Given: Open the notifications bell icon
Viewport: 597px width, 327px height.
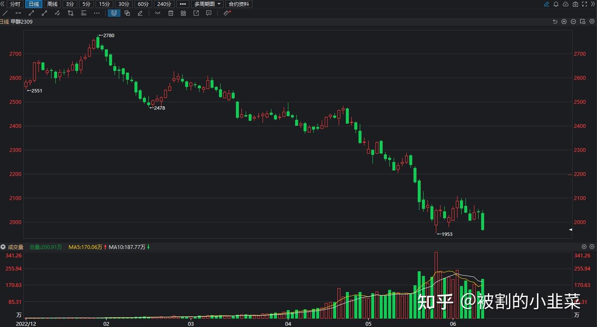Looking at the screenshot, I should tap(556, 4).
